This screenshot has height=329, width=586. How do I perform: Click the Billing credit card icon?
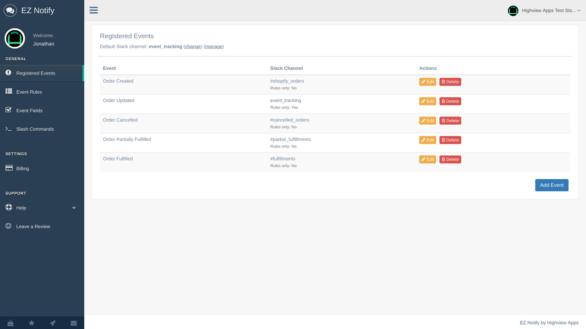(8, 168)
